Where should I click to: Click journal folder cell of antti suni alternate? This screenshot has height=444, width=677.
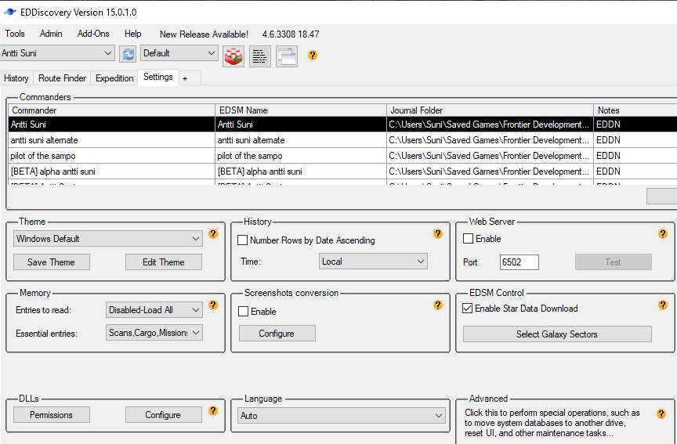(x=490, y=140)
